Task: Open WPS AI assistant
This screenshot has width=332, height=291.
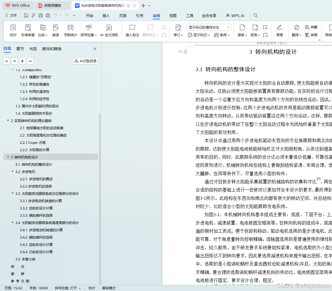Action: pos(235,15)
